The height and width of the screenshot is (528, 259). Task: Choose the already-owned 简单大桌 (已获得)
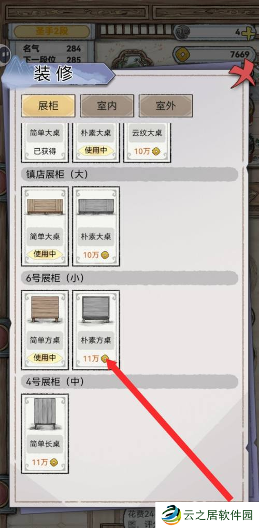coord(45,151)
